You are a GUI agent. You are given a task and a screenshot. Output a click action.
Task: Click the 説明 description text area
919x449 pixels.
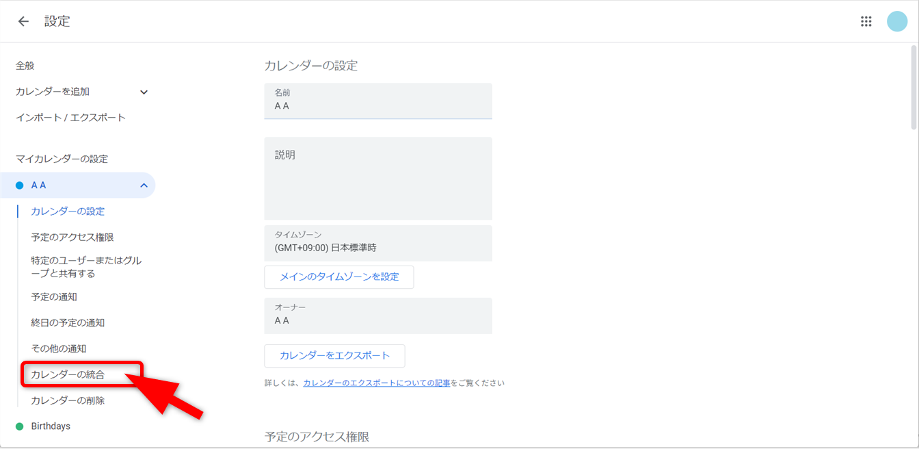[x=378, y=179]
